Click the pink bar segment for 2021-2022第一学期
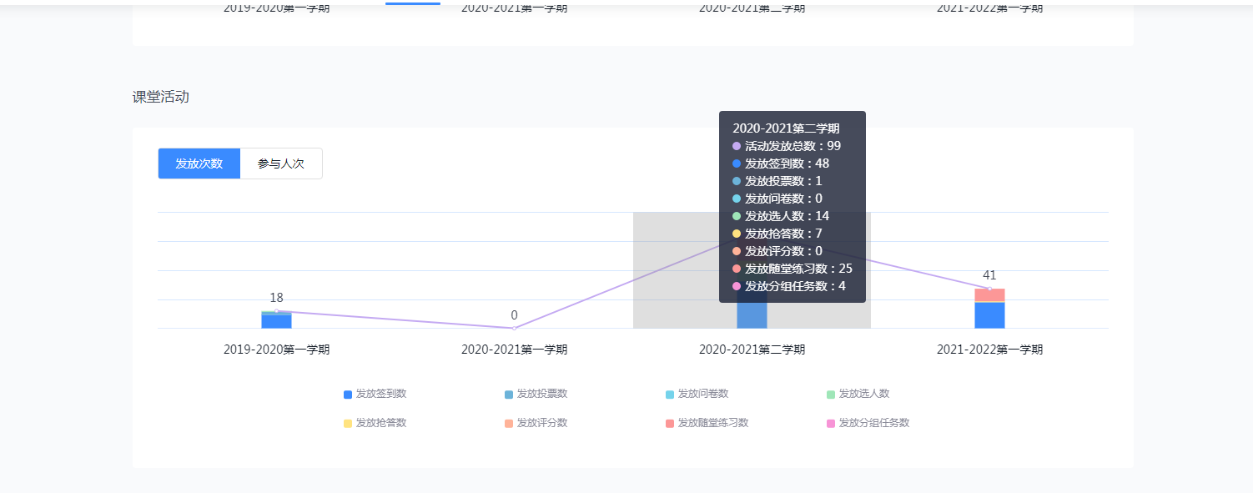 (x=989, y=295)
